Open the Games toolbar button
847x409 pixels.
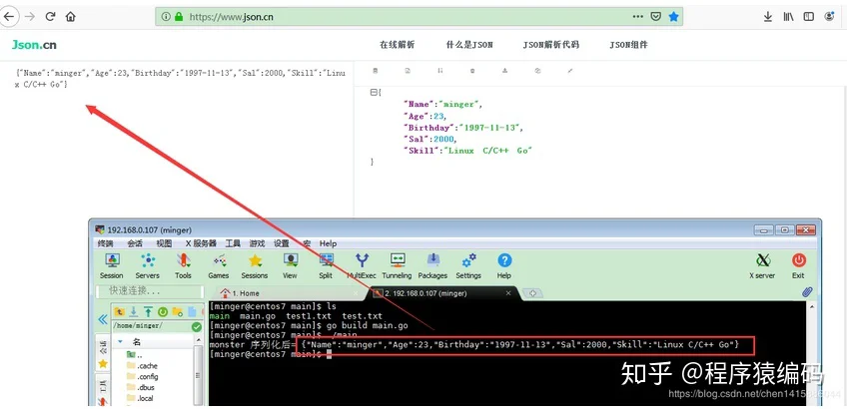point(219,266)
